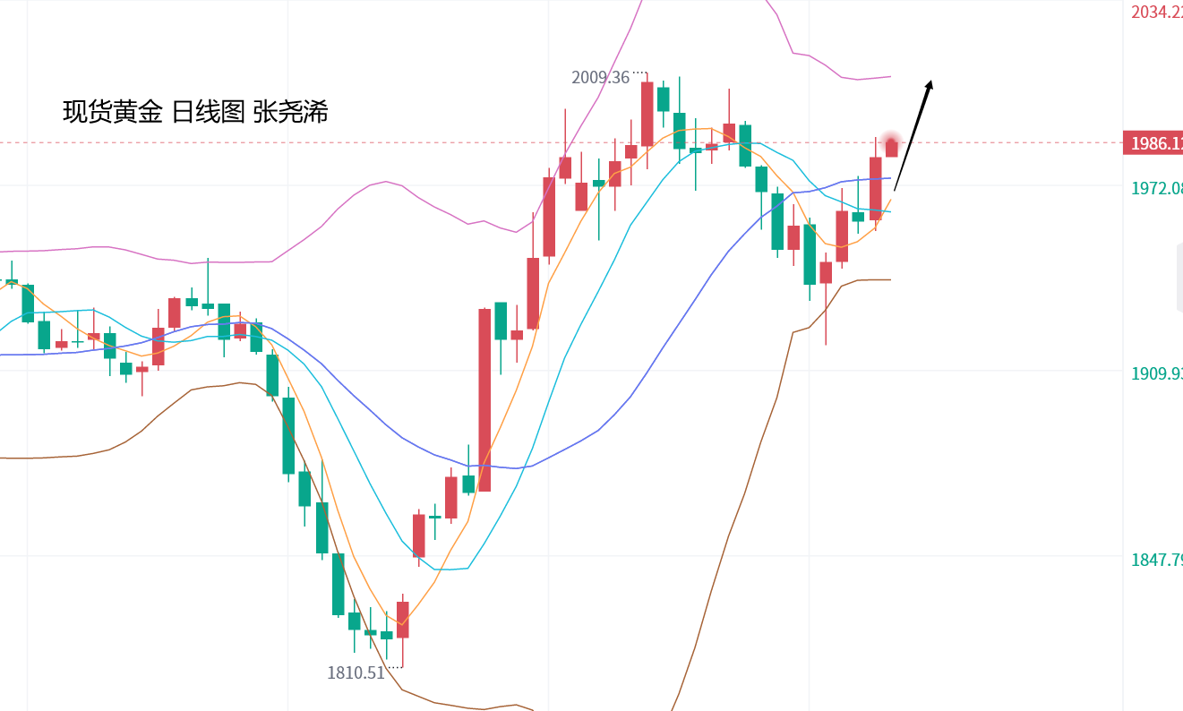This screenshot has width=1183, height=711.
Task: Click the latest red candlestick near 1986
Action: pyautogui.click(x=892, y=149)
